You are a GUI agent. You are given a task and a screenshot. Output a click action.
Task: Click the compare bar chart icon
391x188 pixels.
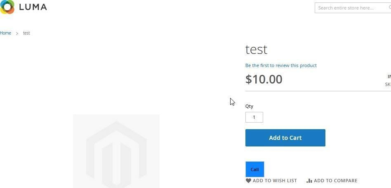[309, 181]
